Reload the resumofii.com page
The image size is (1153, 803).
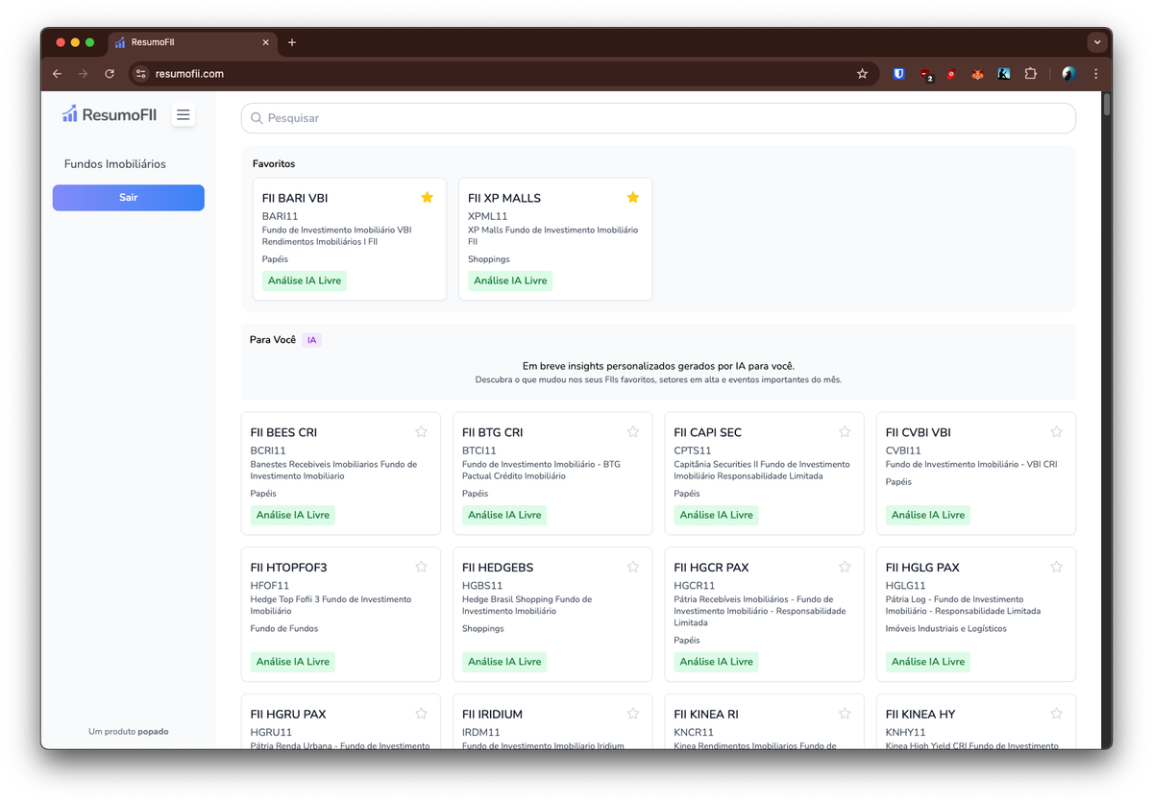click(110, 74)
